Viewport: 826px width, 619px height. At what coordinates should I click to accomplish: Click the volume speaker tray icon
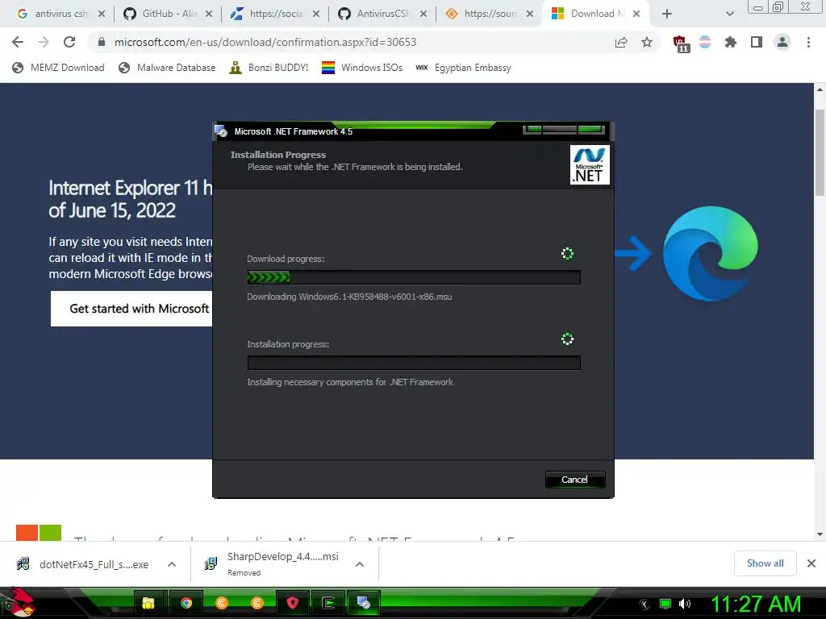tap(685, 604)
